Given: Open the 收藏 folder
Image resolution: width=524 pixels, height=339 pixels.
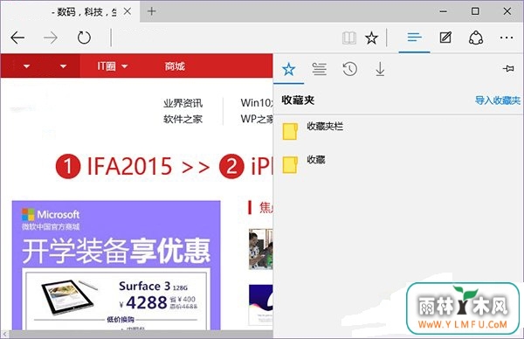Looking at the screenshot, I should pos(397,165).
